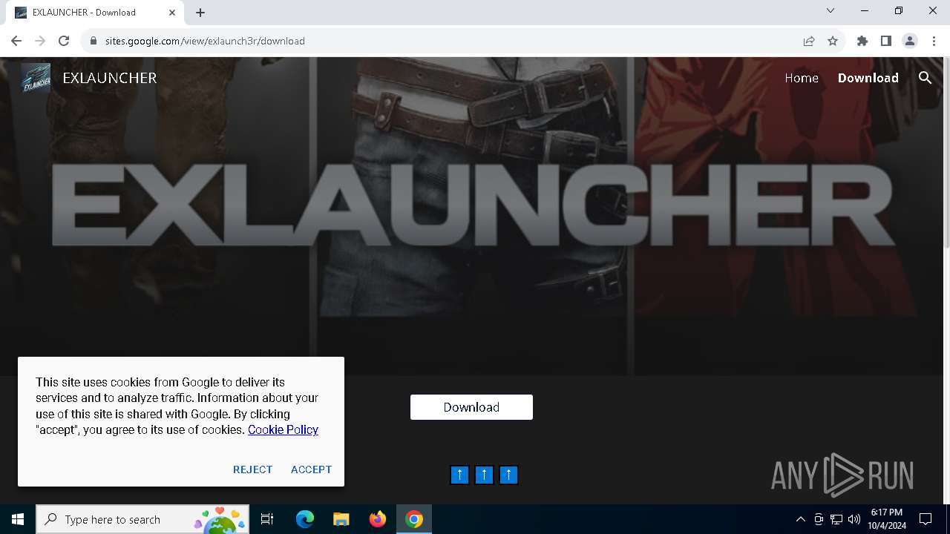Reload the page with the refresh icon
Viewport: 950px width, 534px height.
click(64, 41)
